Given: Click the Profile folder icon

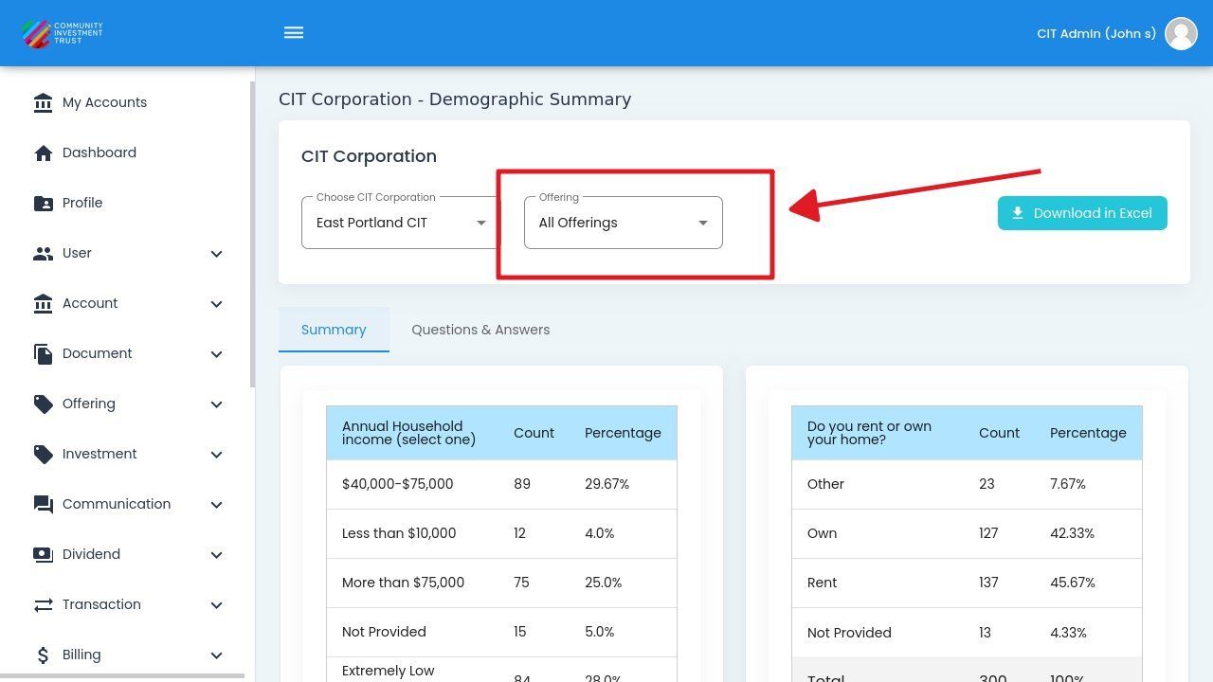Looking at the screenshot, I should coord(43,203).
